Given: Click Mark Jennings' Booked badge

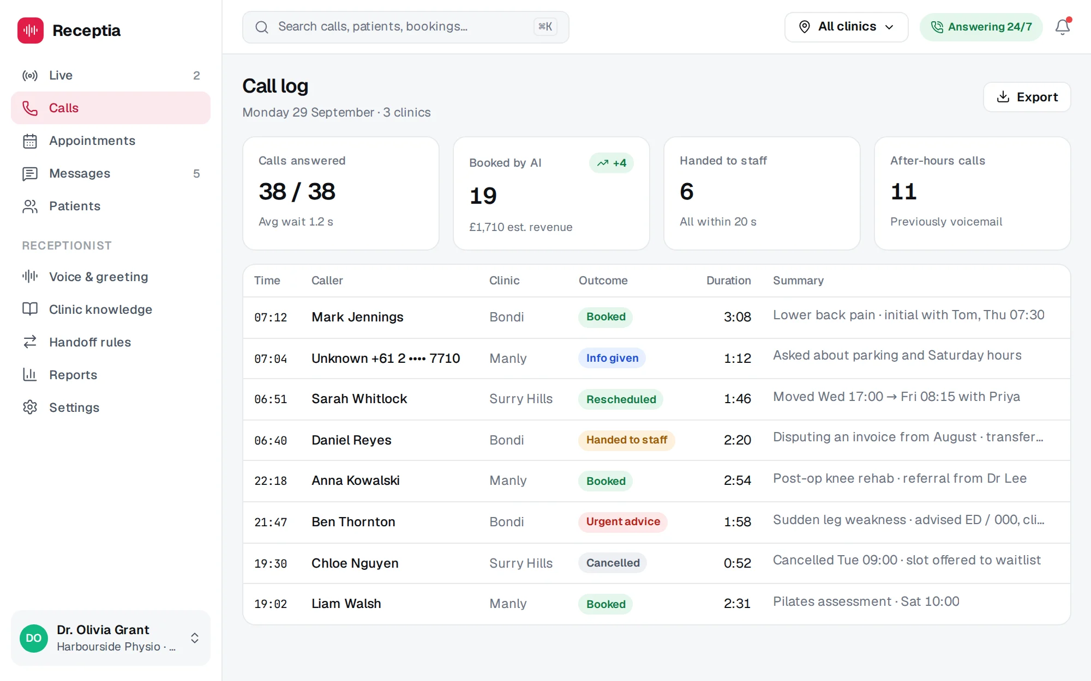Looking at the screenshot, I should 606,317.
